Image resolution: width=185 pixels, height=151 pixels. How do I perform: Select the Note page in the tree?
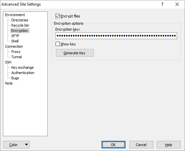pos(9,83)
